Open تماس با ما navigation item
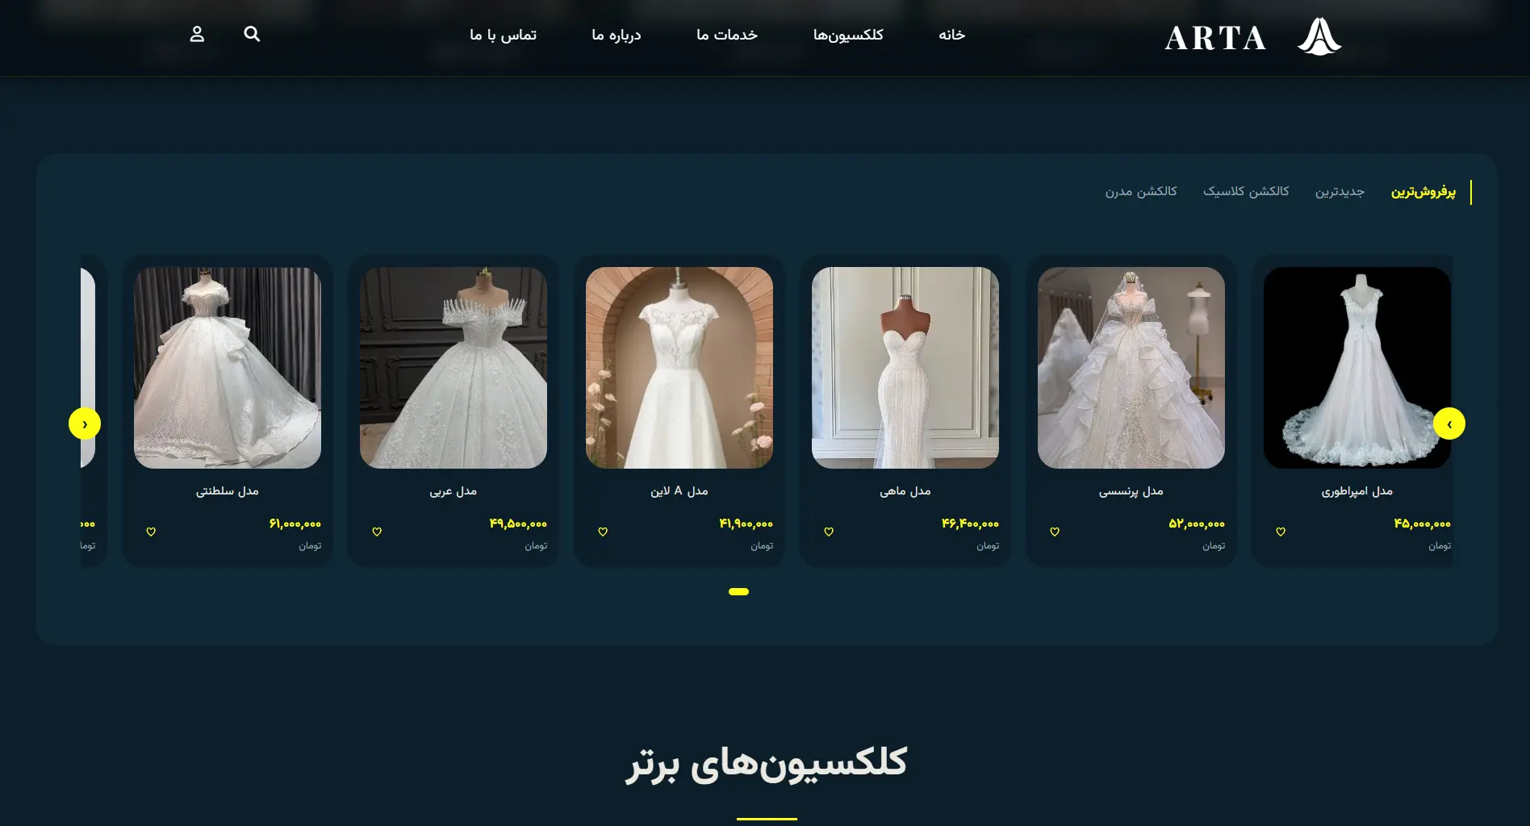This screenshot has width=1530, height=826. 503,35
